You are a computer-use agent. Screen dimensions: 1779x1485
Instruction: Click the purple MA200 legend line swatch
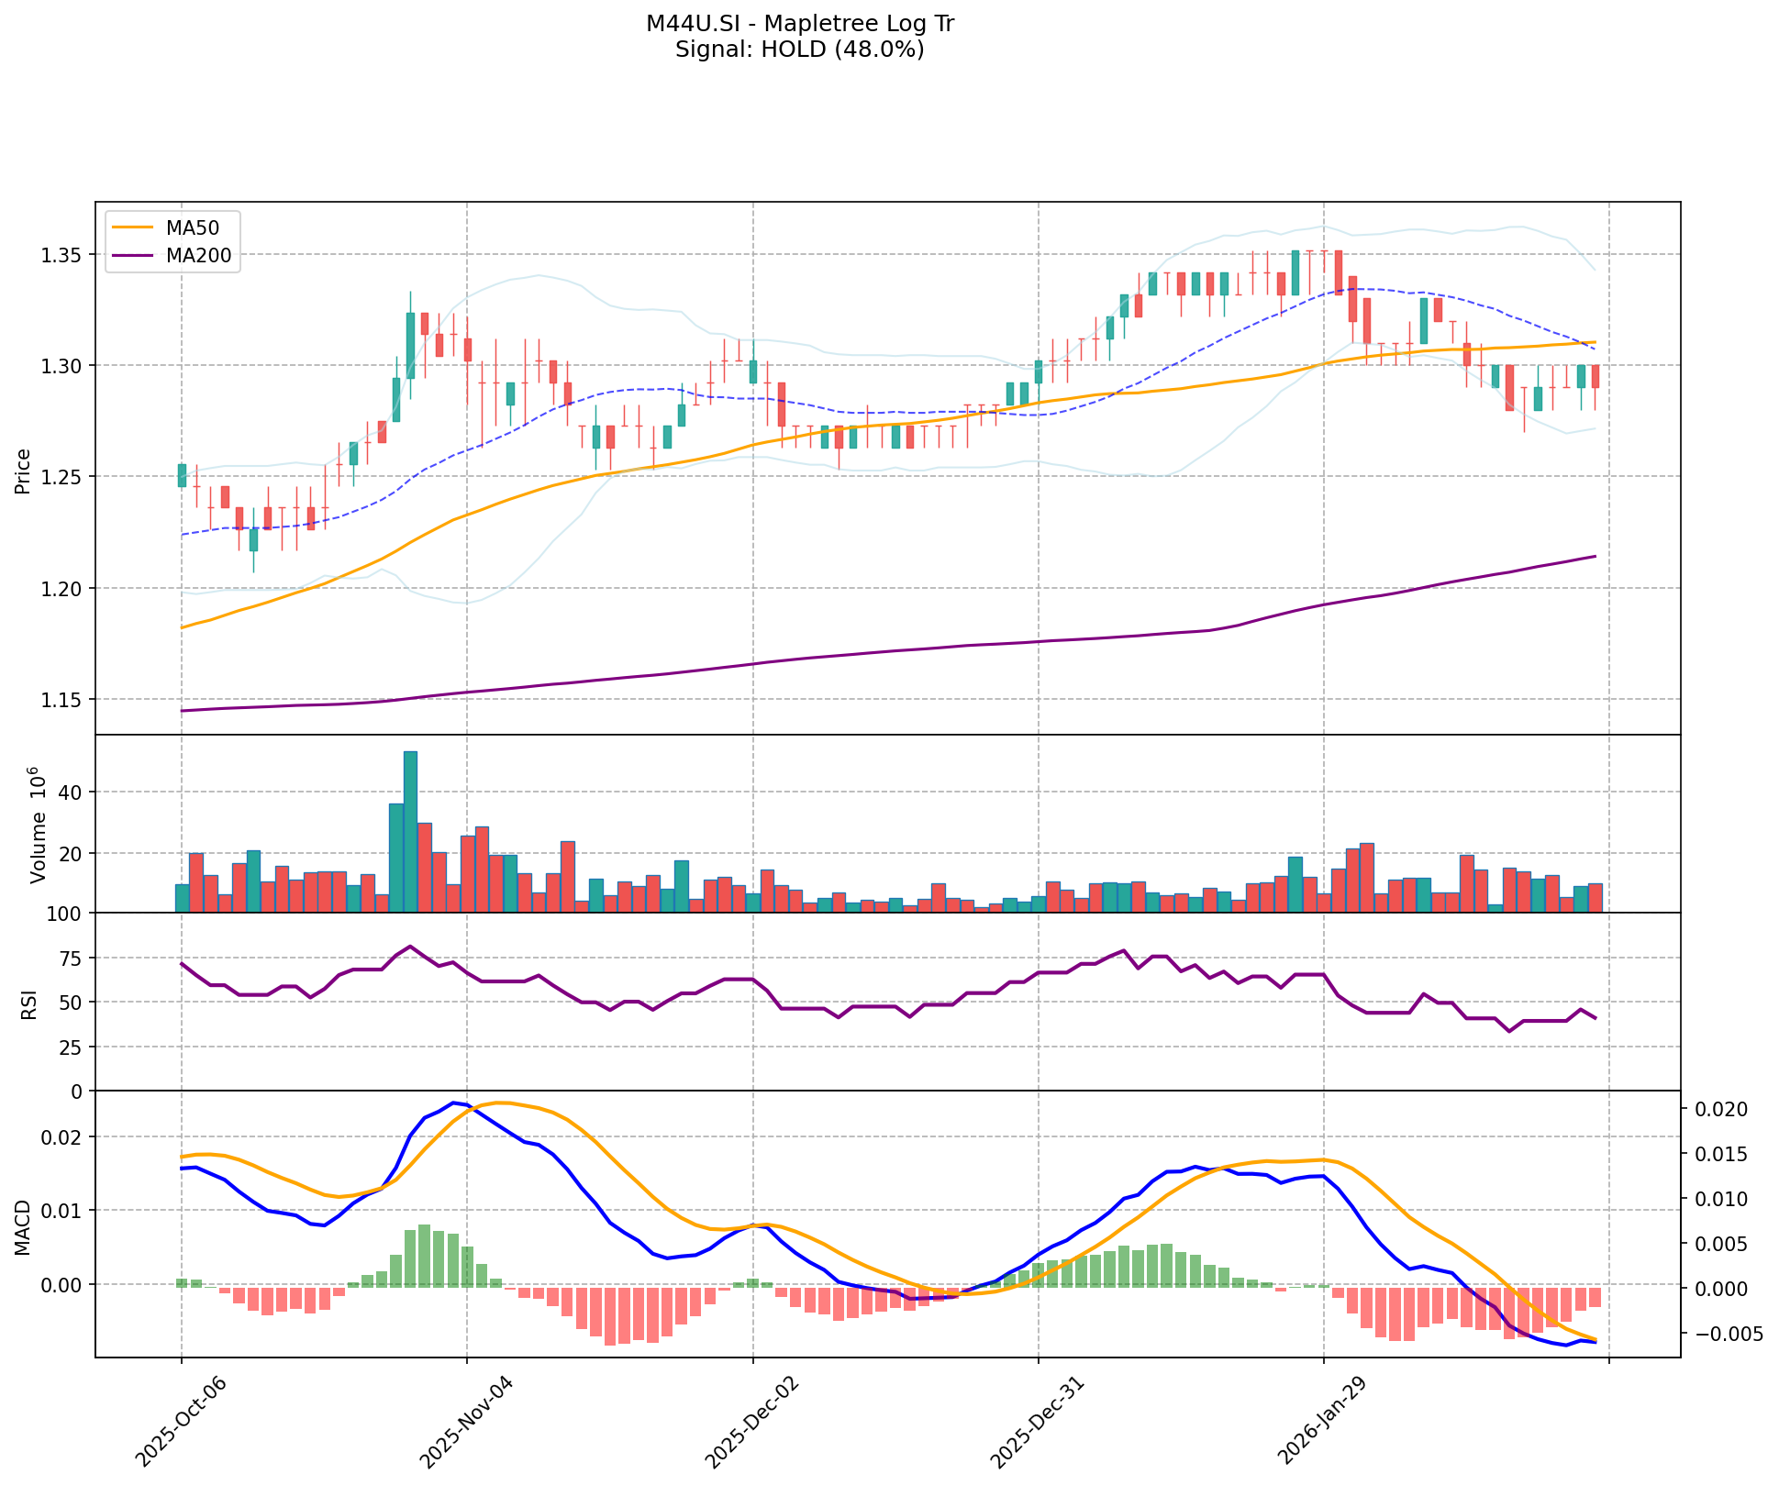pyautogui.click(x=132, y=257)
